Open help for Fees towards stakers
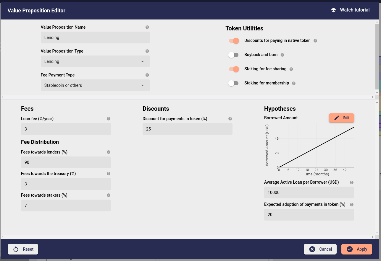This screenshot has width=381, height=261. 108,195
